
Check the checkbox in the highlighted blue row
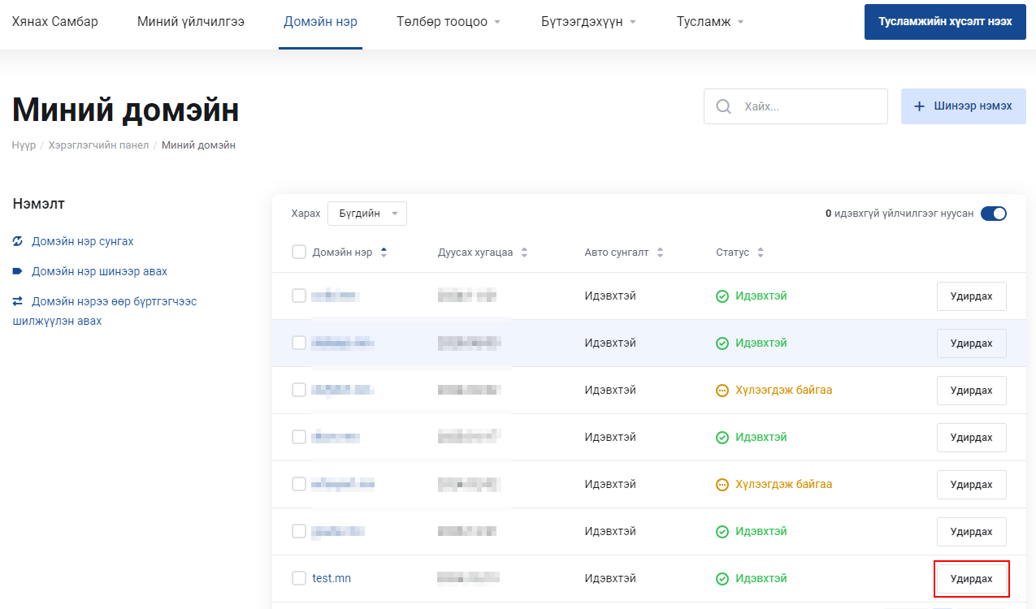[x=299, y=343]
